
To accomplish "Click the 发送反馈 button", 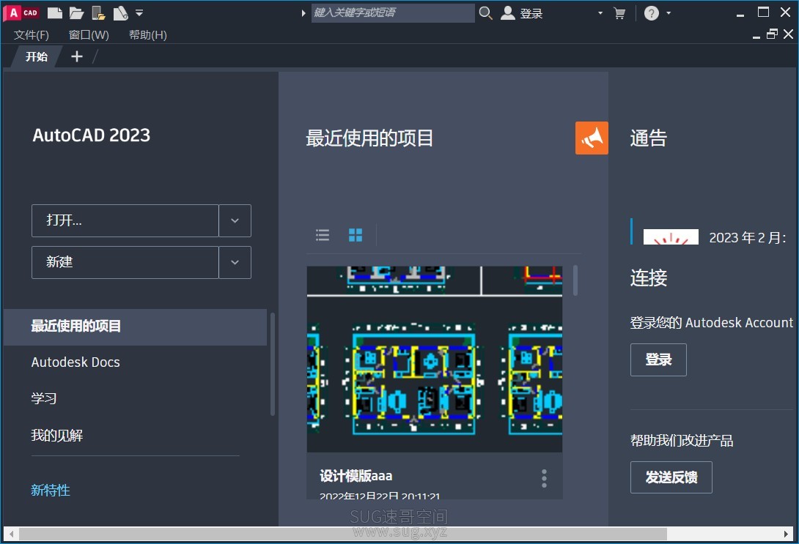I will click(671, 477).
